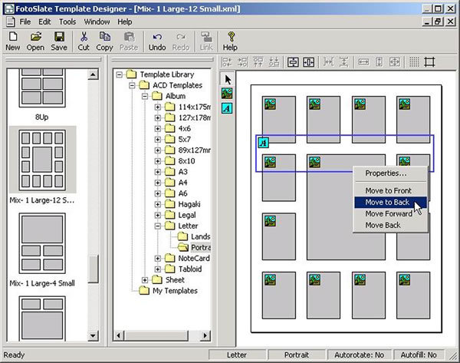The width and height of the screenshot is (460, 363).
Task: Select the 8x10 folder
Action: pos(186,161)
